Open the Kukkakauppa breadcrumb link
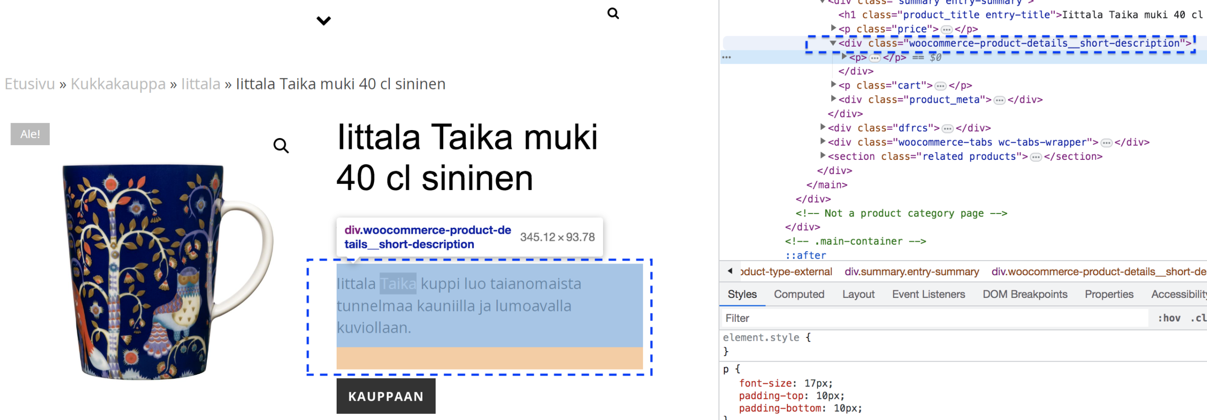This screenshot has height=420, width=1207. [118, 84]
